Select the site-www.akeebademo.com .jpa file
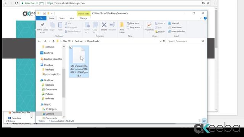Screen dimensions: 244x137 click(79, 62)
